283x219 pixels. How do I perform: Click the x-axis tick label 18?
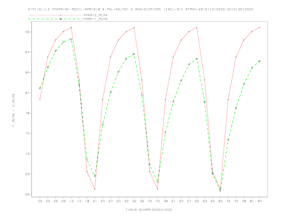[x=87, y=201]
